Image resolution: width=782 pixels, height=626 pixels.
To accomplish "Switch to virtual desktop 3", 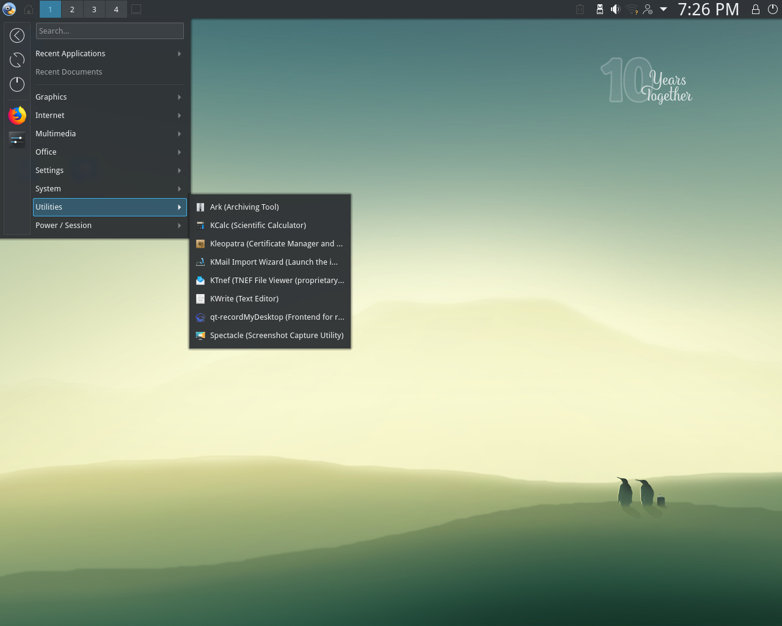I will [94, 9].
